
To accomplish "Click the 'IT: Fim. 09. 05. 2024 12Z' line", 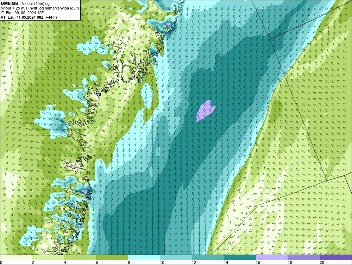I will [x=22, y=13].
